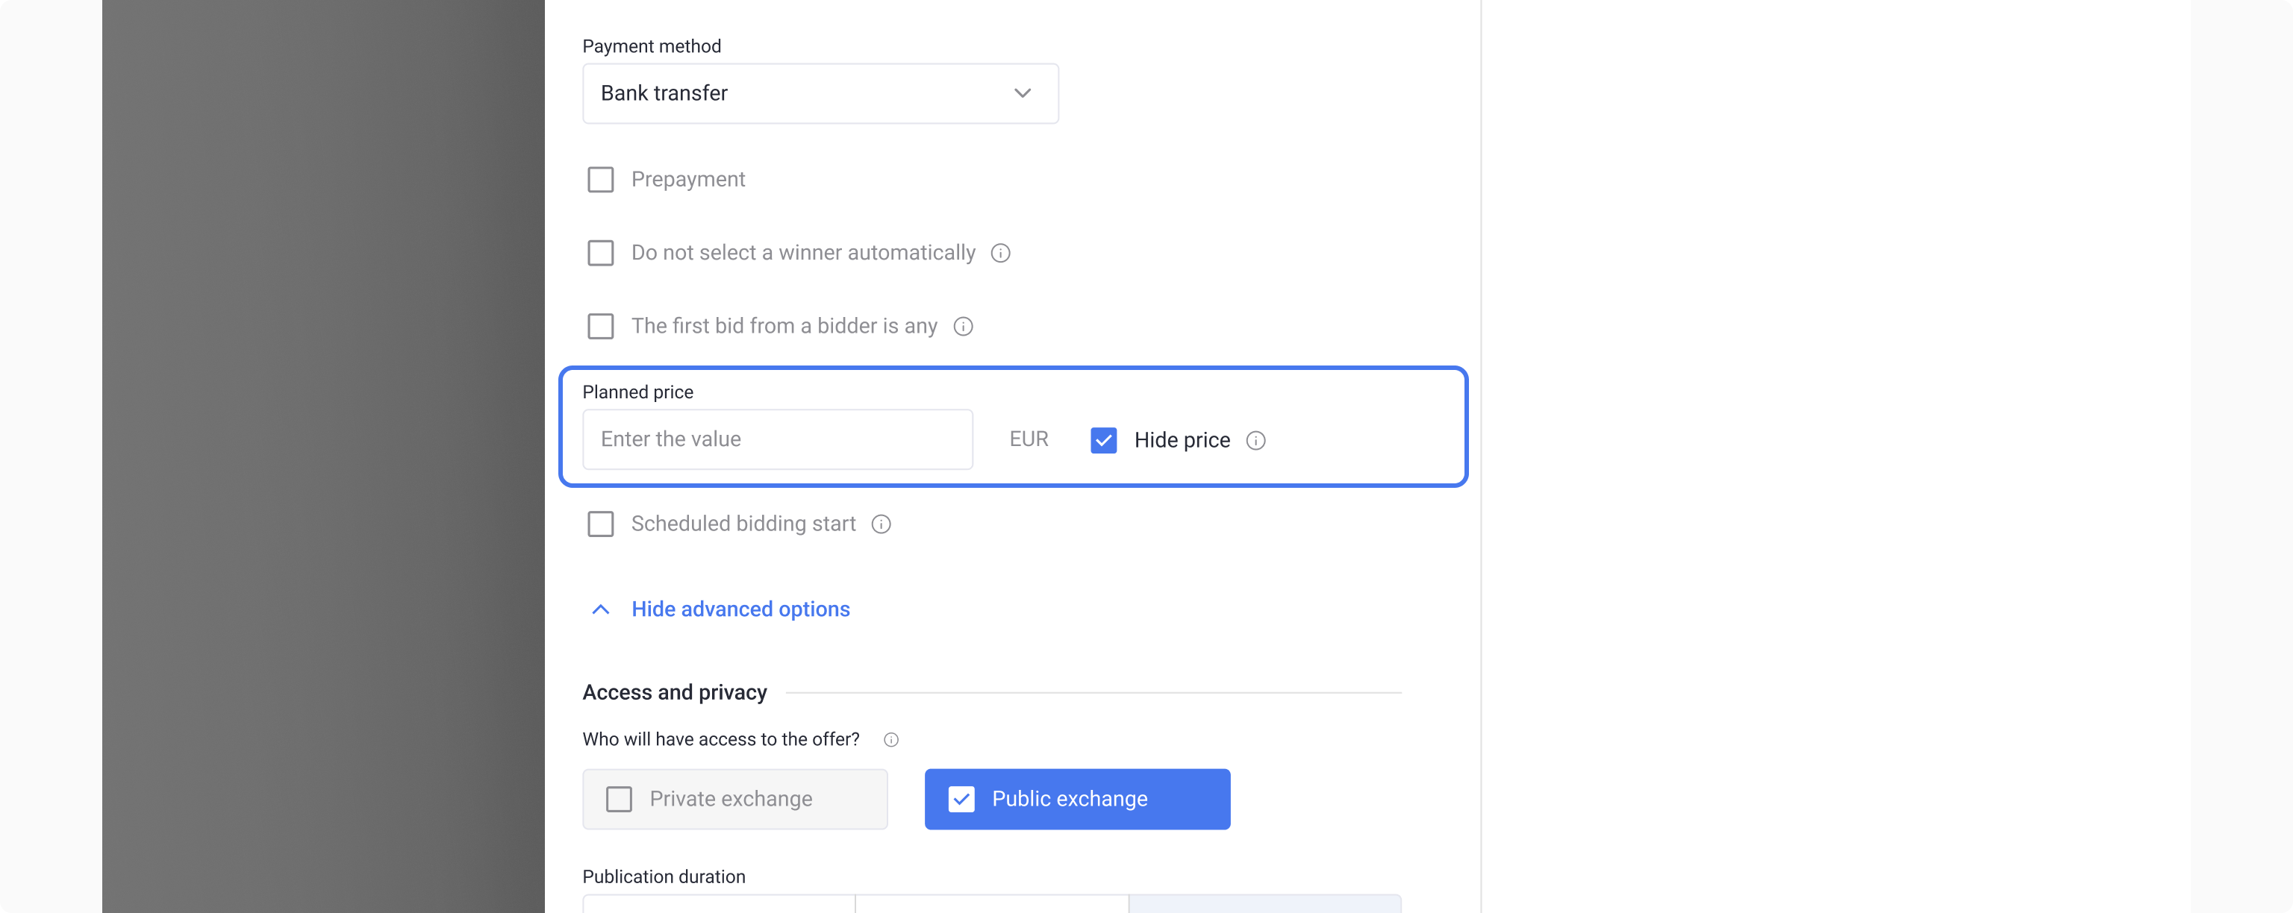Collapse section via 'Hide advanced options' link
2293x913 pixels.
[x=740, y=609]
